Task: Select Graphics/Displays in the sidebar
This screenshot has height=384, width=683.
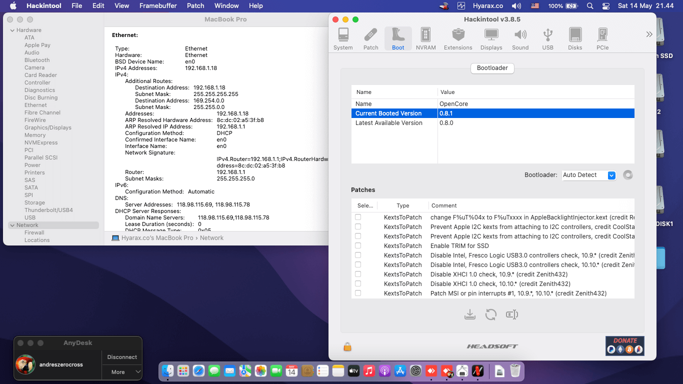Action: point(48,127)
